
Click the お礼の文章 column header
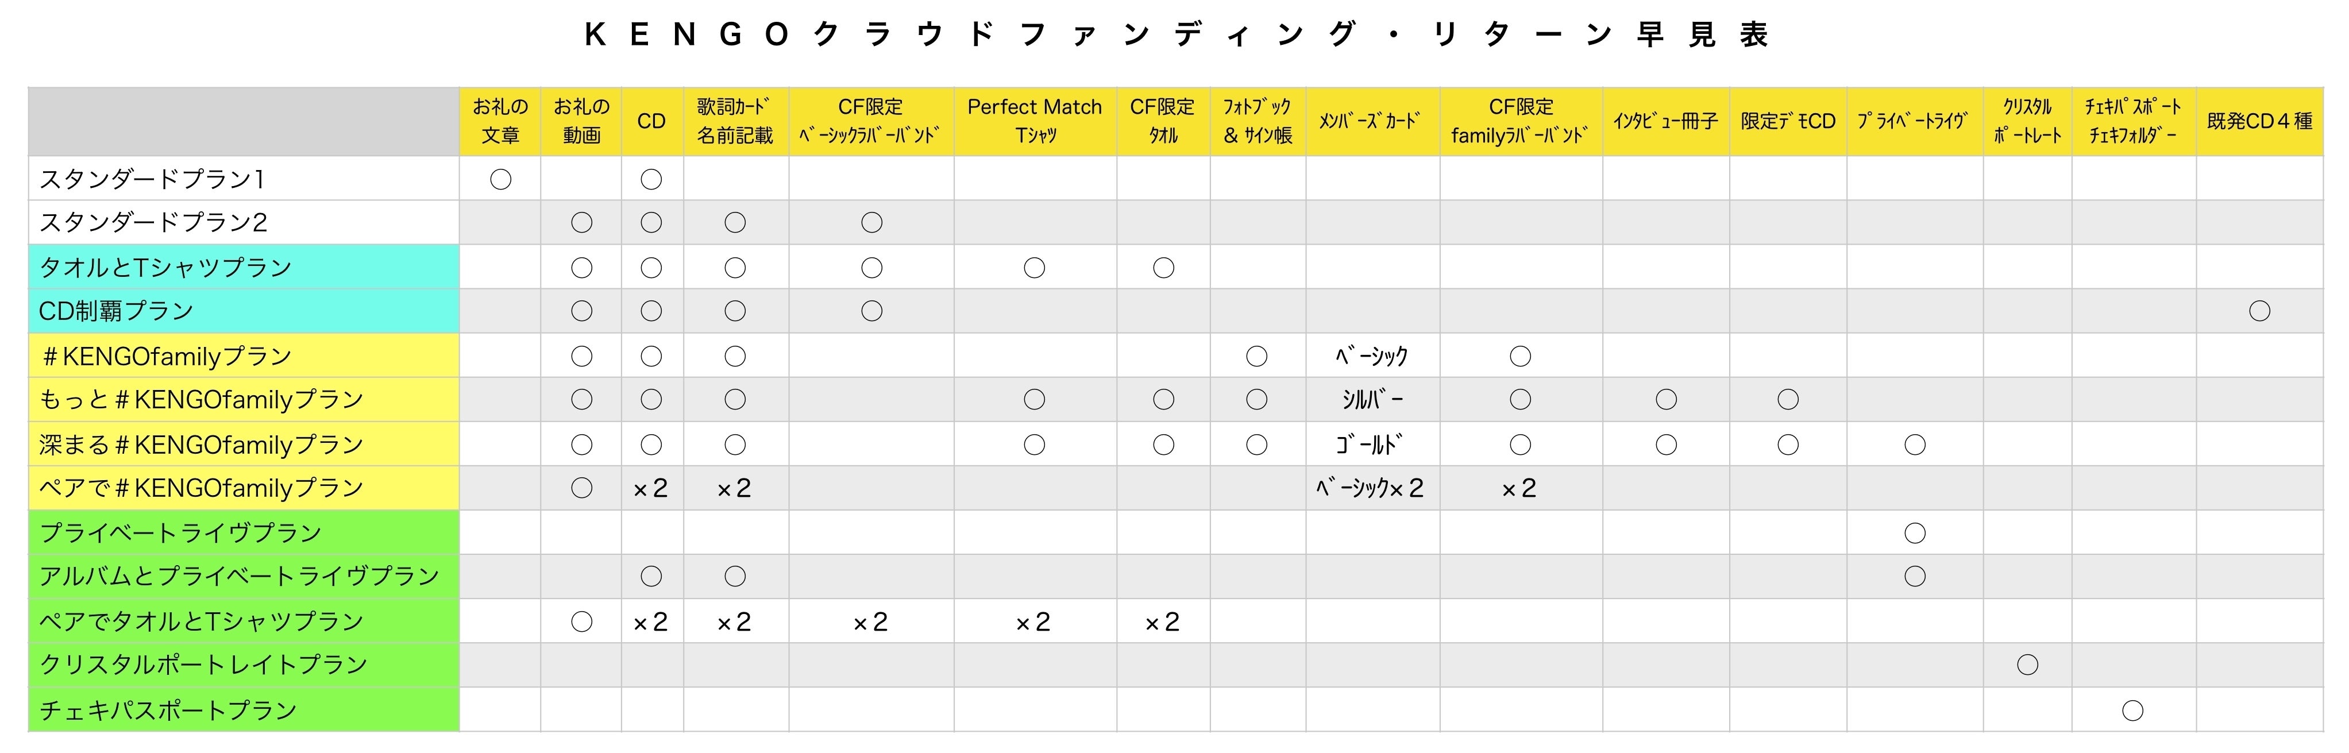(500, 121)
